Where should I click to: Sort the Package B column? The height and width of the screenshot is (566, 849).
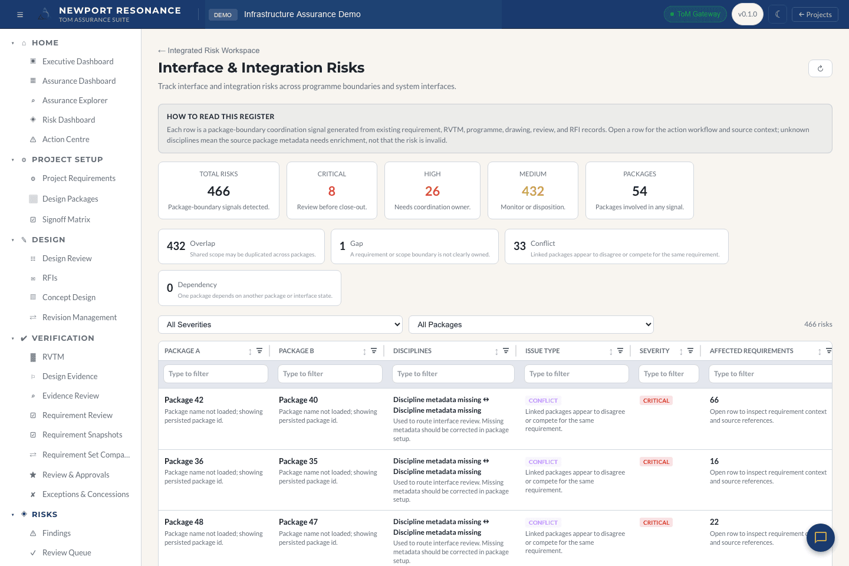(x=364, y=351)
